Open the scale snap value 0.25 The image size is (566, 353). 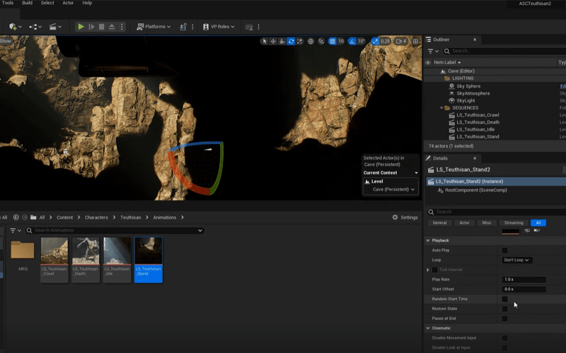385,42
